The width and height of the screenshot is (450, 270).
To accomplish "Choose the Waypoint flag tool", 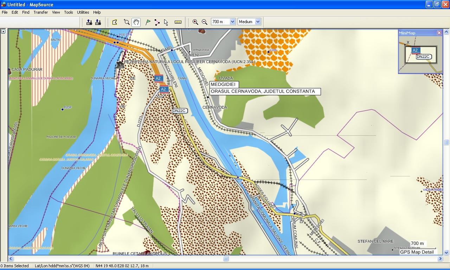I will click(x=148, y=22).
